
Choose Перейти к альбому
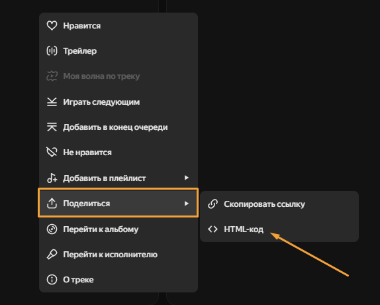(119, 229)
